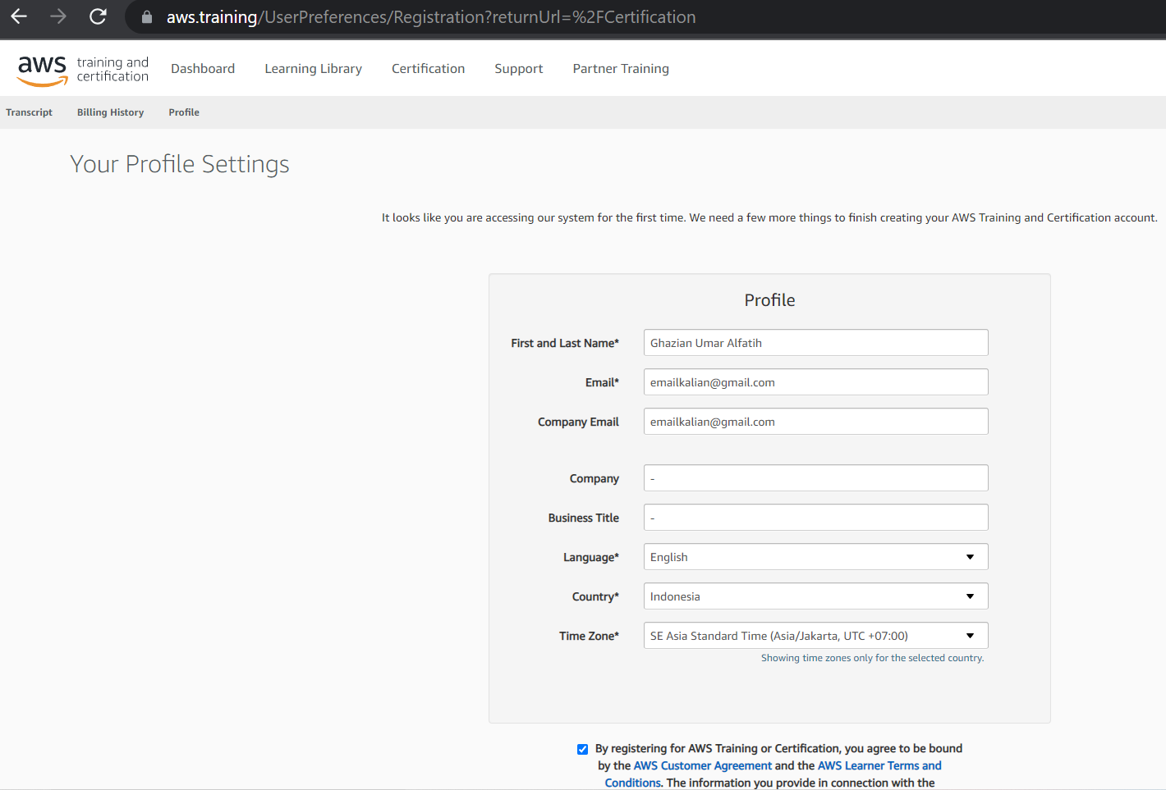Click the Country* field label
The image size is (1166, 790).
click(x=595, y=596)
